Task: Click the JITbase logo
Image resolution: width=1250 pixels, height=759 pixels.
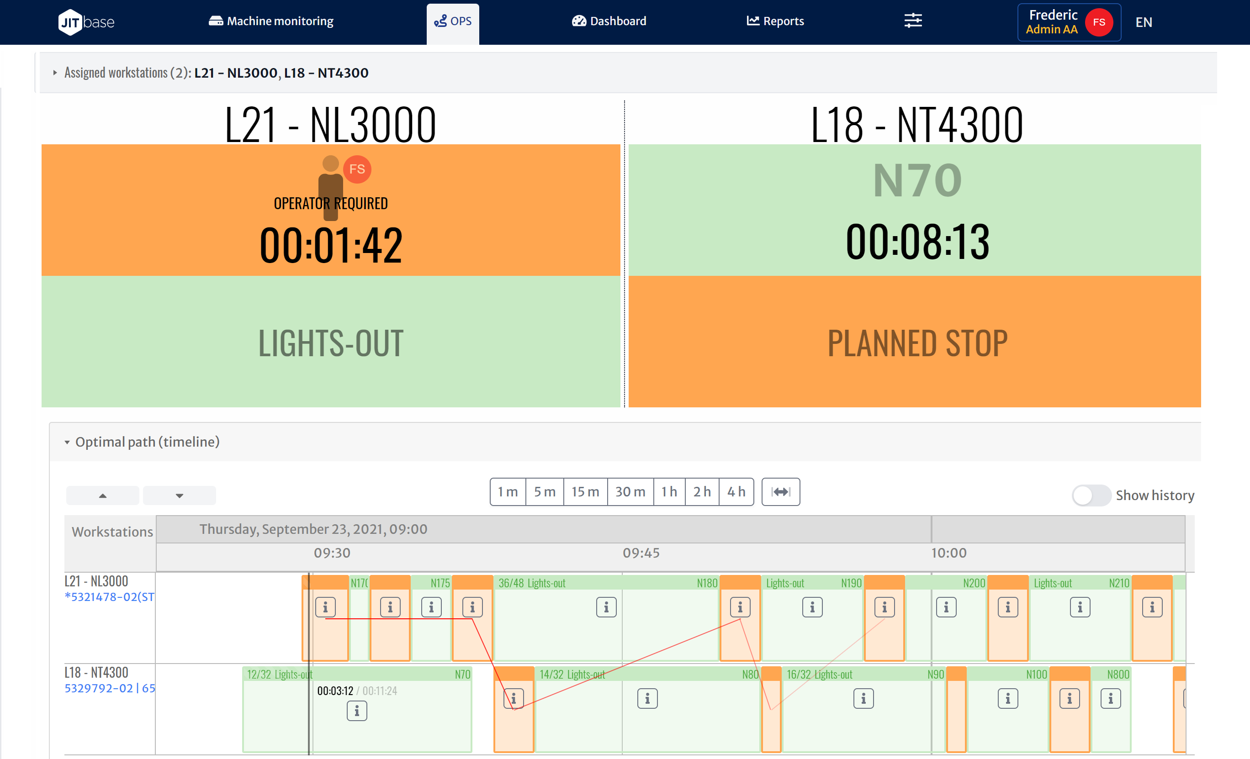Action: (x=86, y=22)
